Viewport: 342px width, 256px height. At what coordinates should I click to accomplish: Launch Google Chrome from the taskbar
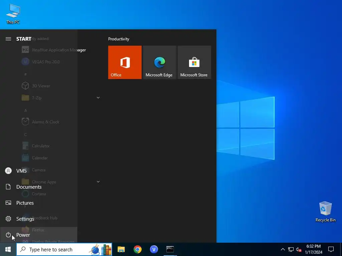click(138, 249)
